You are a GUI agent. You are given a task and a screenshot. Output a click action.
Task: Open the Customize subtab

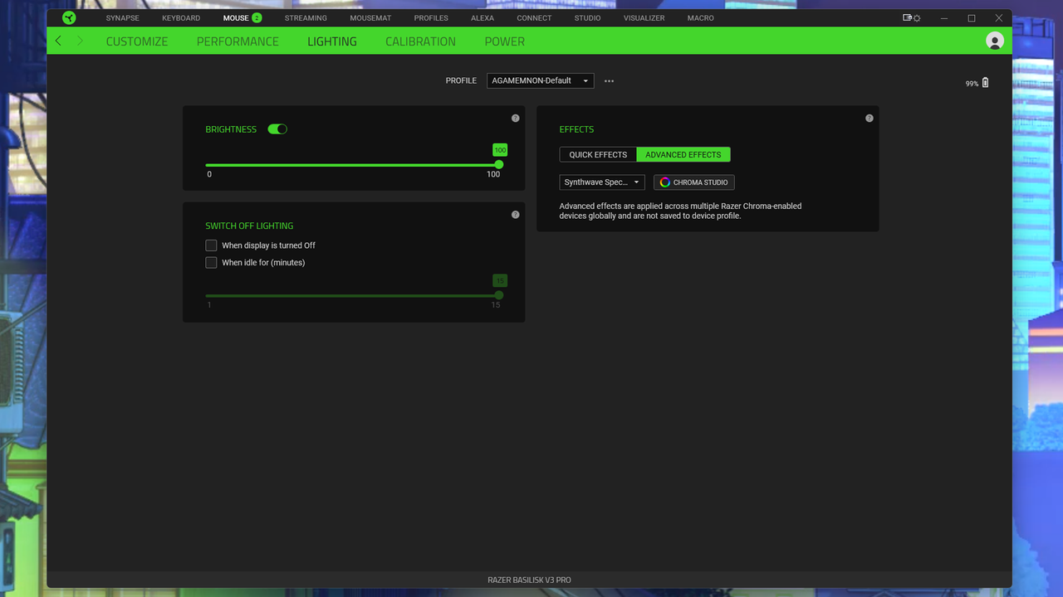[137, 41]
